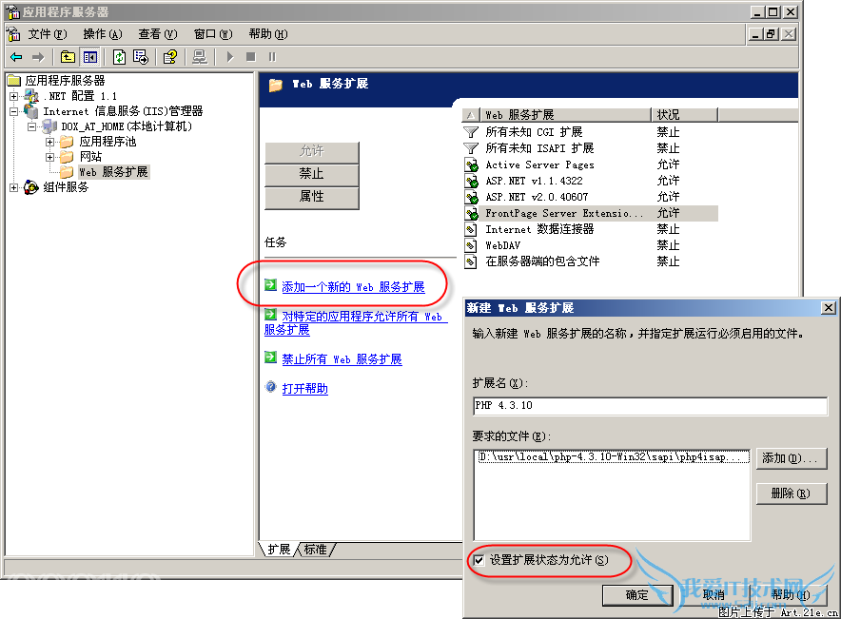This screenshot has height=619, width=841.
Task: Click the Export list toolbar icon
Action: click(141, 57)
